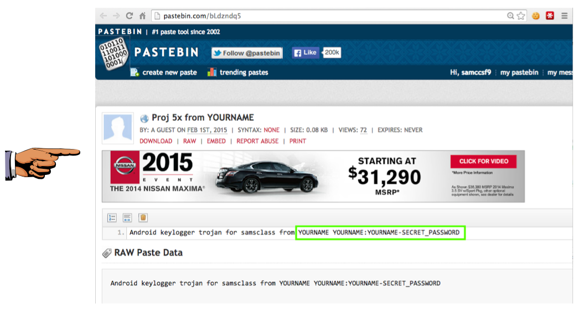Click the date FEB 1ST, 2015
The height and width of the screenshot is (309, 579).
click(x=207, y=130)
